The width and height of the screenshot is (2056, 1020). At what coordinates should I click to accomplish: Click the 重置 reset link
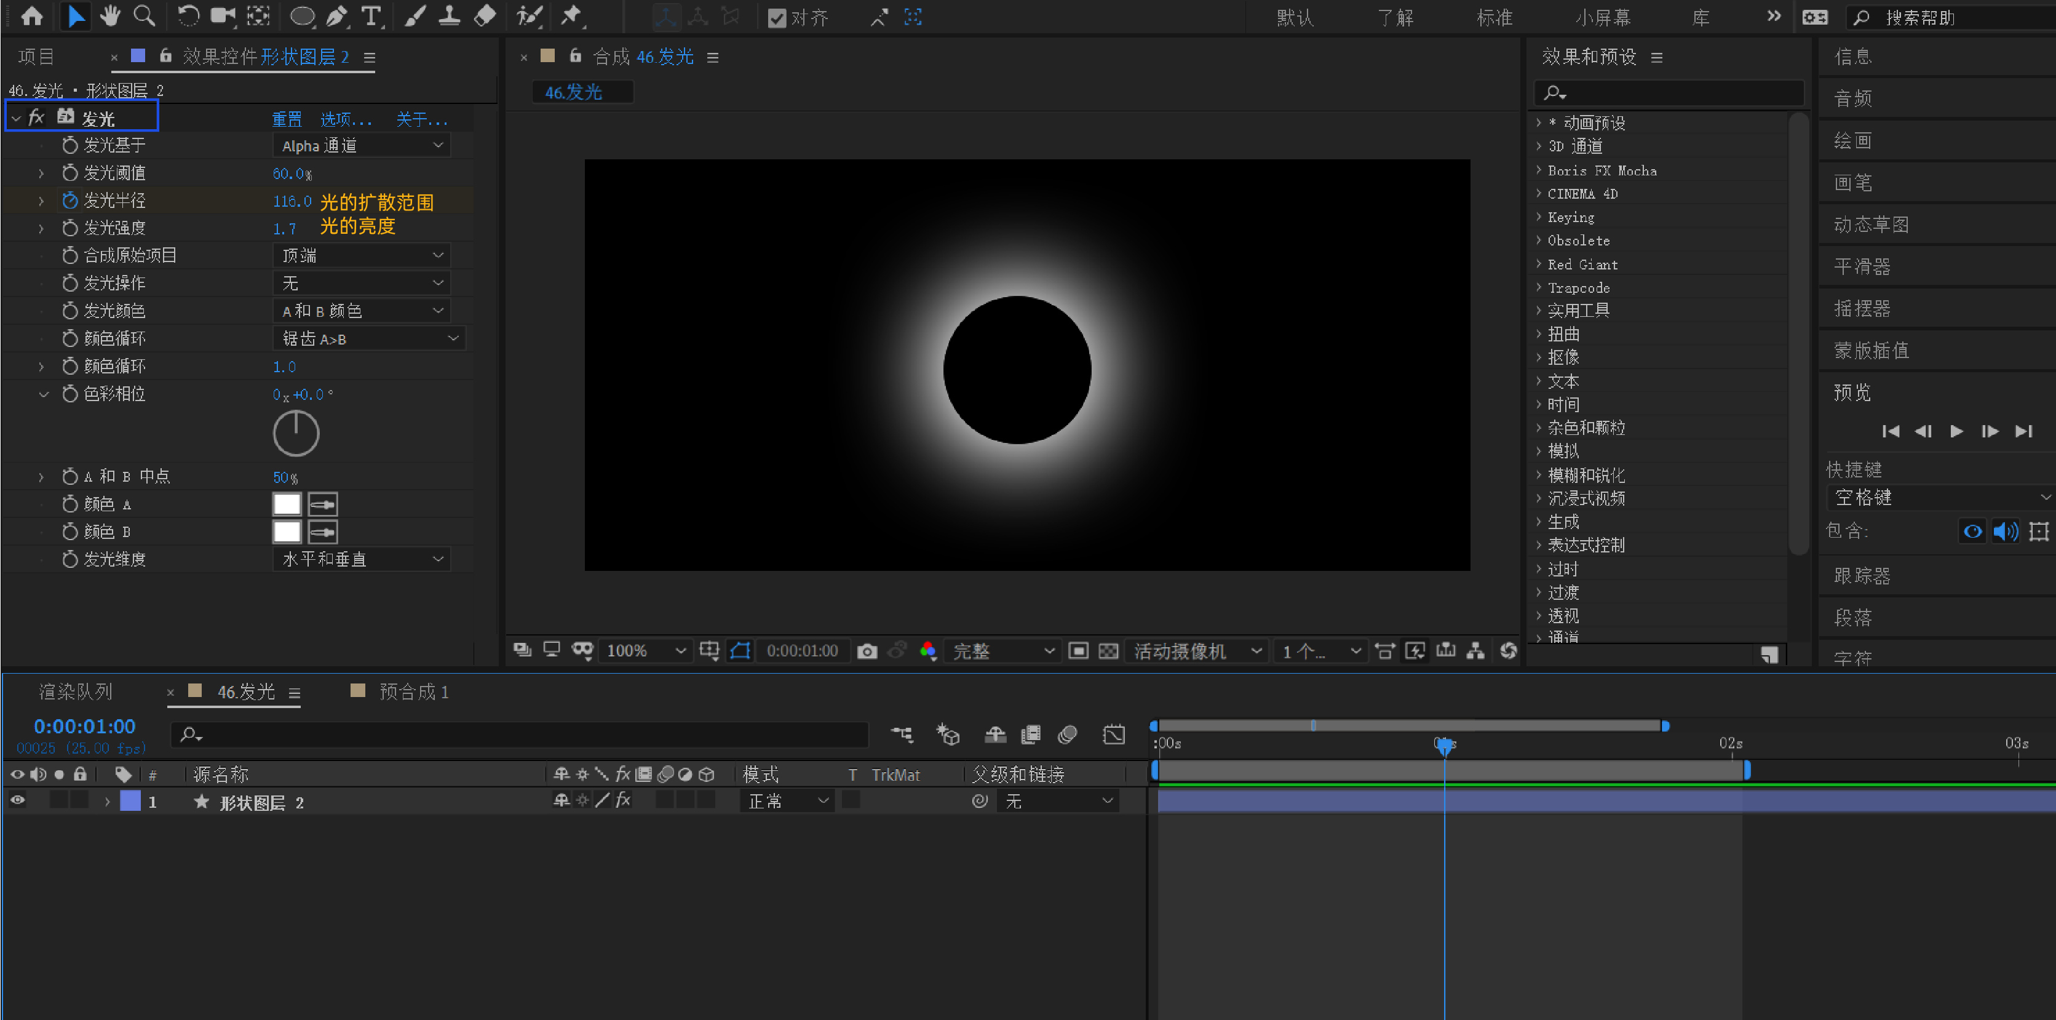click(287, 120)
